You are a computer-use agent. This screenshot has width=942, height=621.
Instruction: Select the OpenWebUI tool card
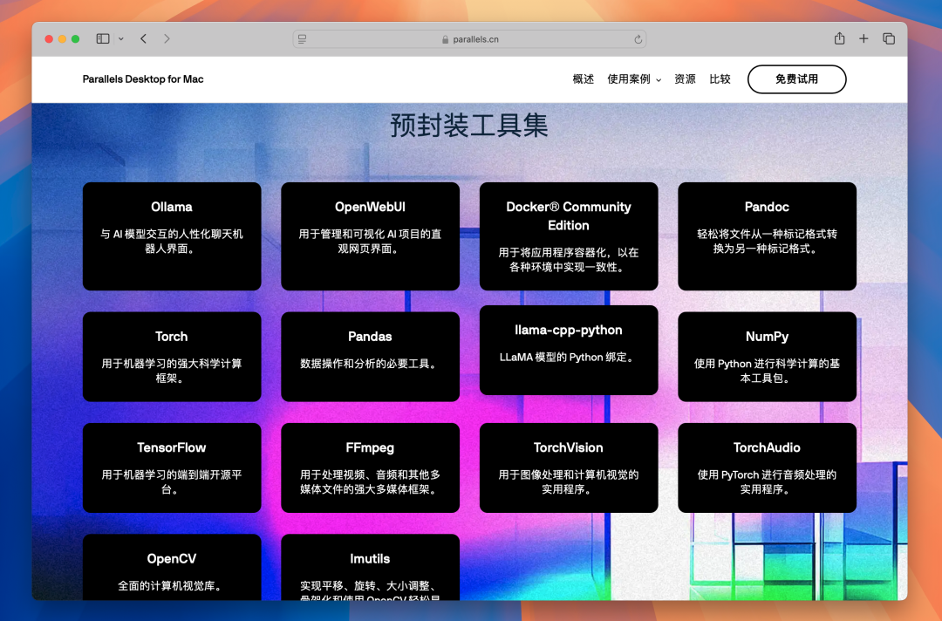coord(370,236)
